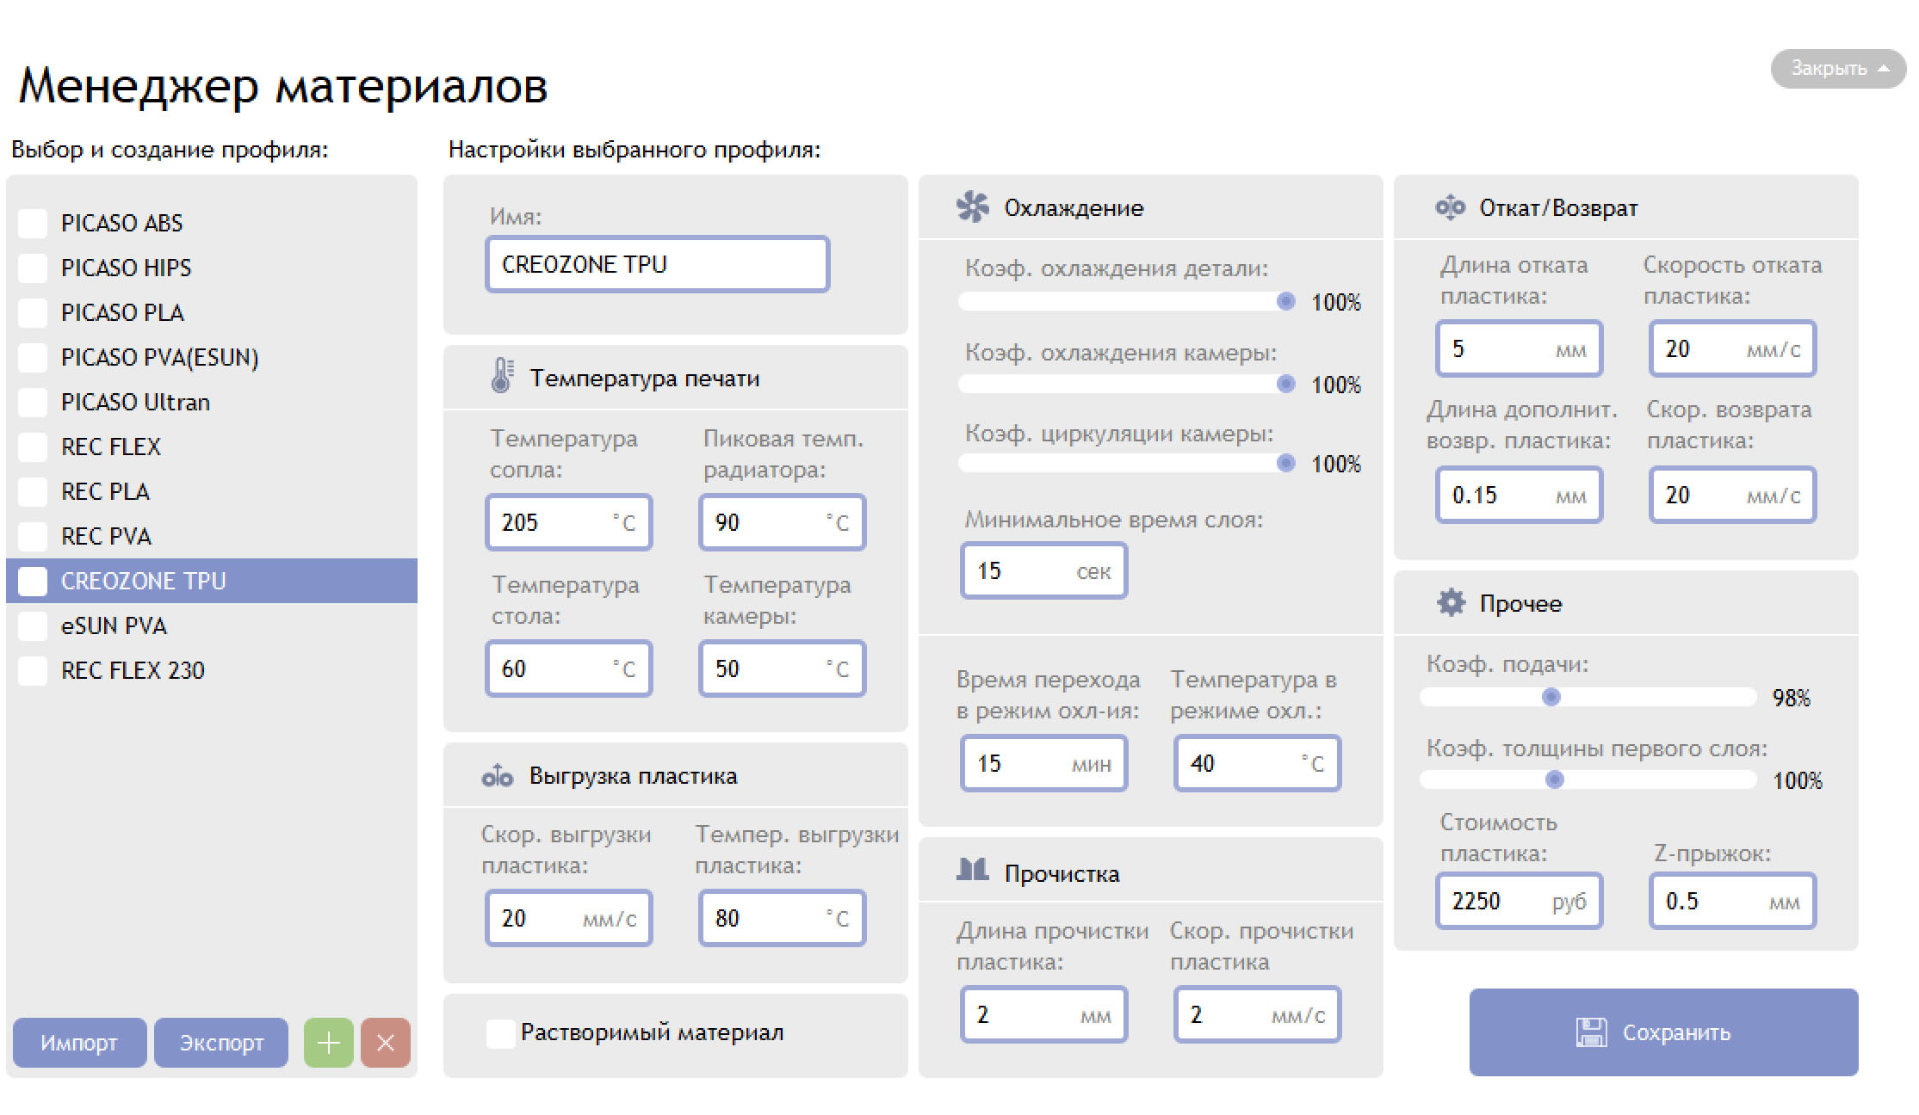Enable the Растворимый материал checkbox
This screenshot has width=1919, height=1115.
[500, 1032]
